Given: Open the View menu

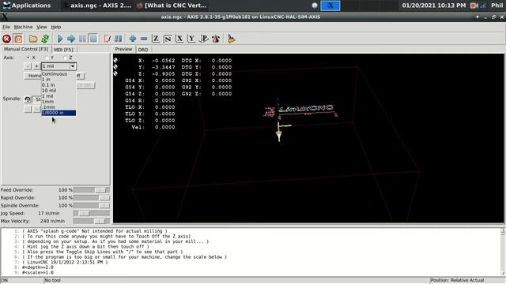Looking at the screenshot, I should [x=41, y=27].
